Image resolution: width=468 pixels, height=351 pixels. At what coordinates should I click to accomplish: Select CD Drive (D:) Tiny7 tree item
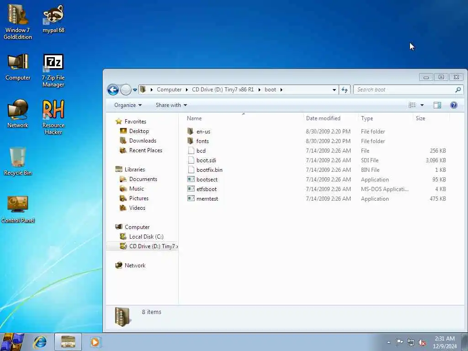143,246
